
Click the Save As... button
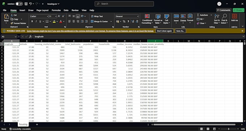[181, 31]
